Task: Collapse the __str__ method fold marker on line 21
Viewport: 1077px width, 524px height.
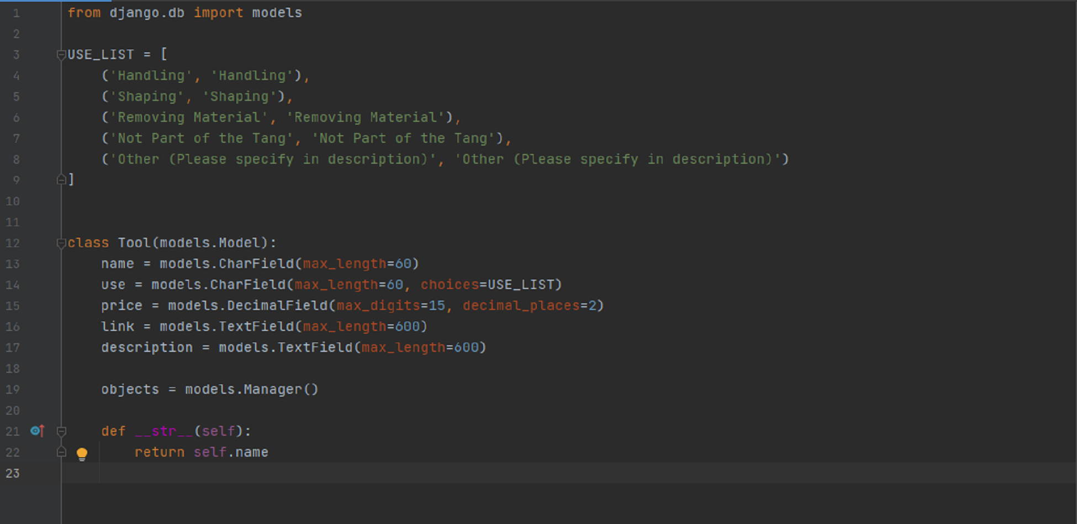Action: (61, 431)
